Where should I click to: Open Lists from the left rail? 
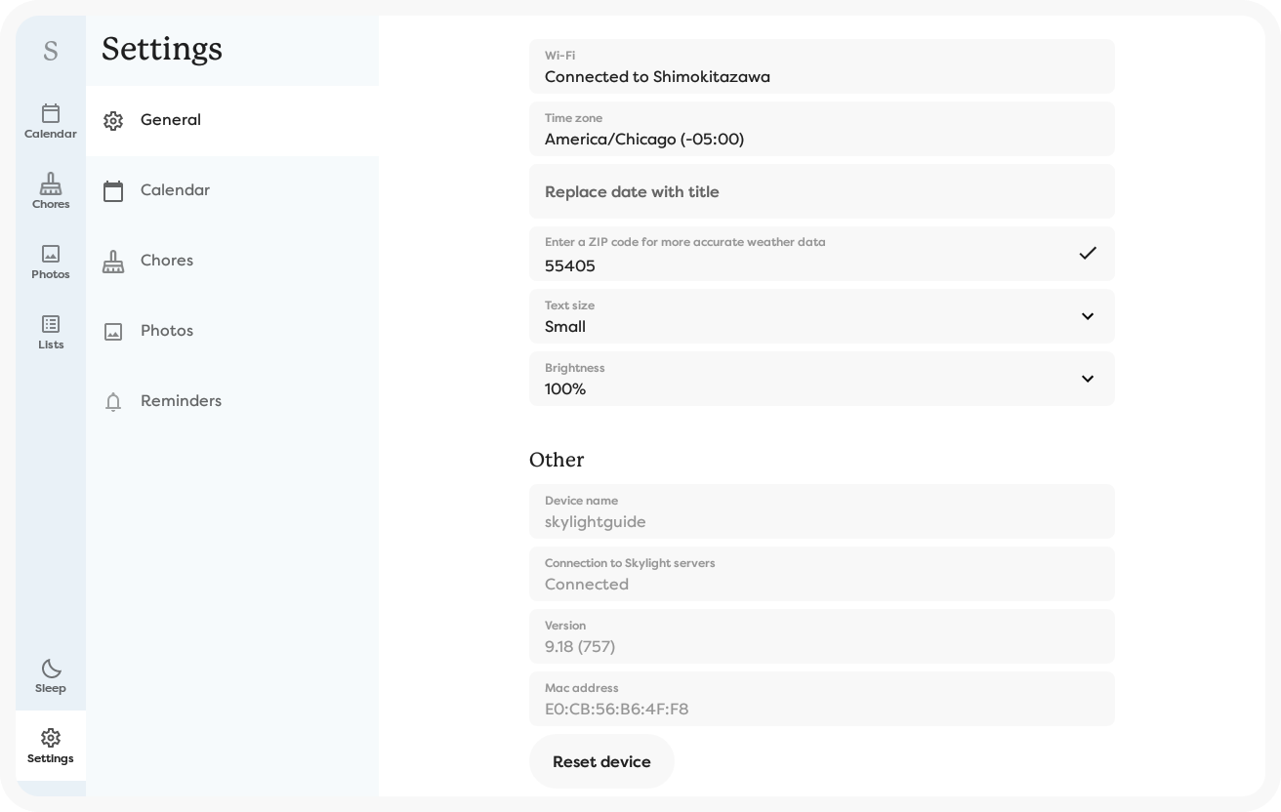tap(51, 332)
